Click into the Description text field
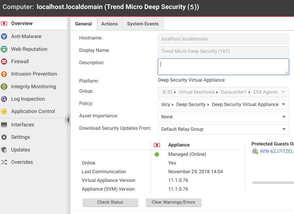This screenshot has height=214, width=294. tap(223, 67)
